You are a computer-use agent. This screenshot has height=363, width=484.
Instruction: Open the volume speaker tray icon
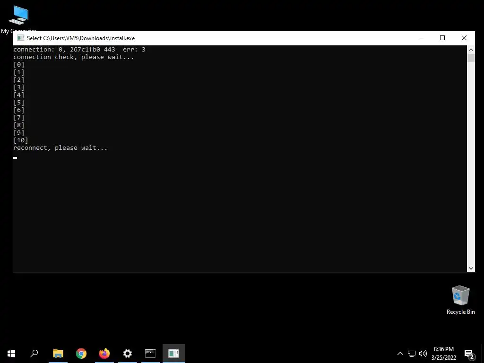(x=423, y=354)
